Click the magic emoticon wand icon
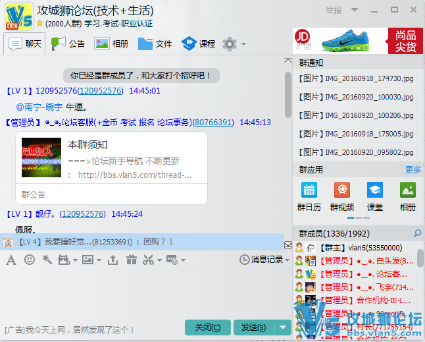The image size is (425, 342). 47,260
